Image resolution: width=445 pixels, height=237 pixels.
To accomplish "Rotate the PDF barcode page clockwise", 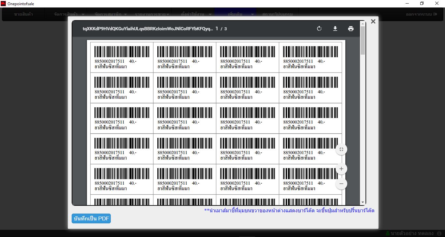I will point(319,29).
